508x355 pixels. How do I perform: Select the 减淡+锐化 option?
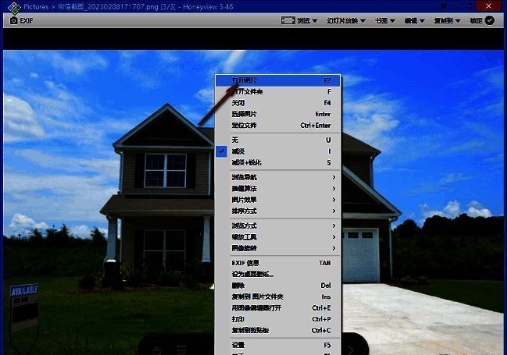[247, 162]
